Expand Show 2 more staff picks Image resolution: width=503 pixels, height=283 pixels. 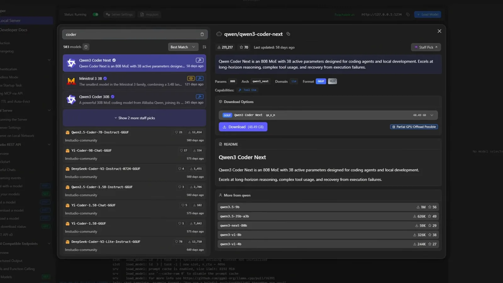point(135,118)
